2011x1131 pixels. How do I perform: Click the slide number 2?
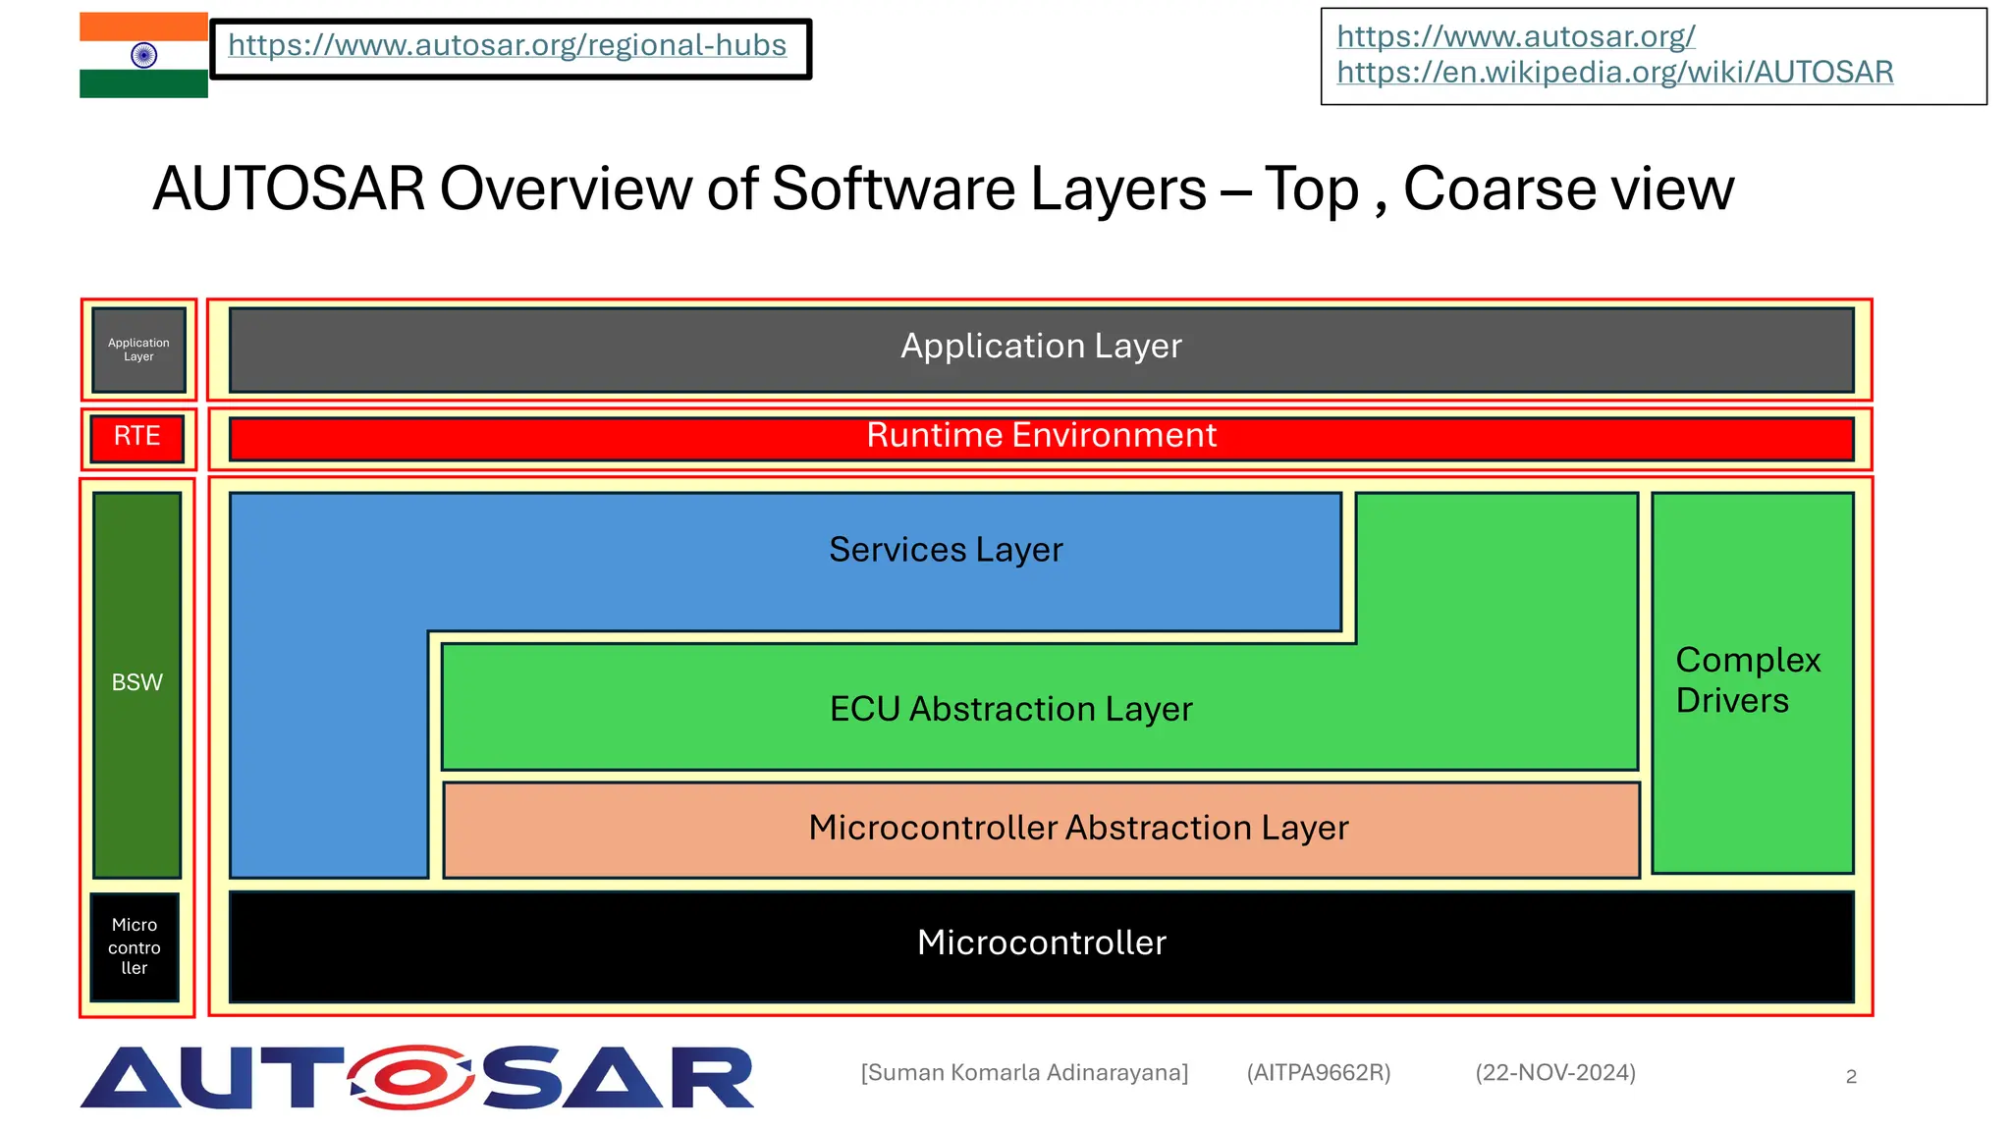coord(1851,1077)
